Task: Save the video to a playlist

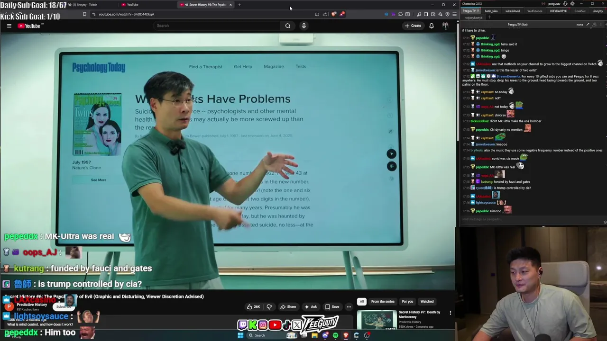Action: click(x=332, y=306)
